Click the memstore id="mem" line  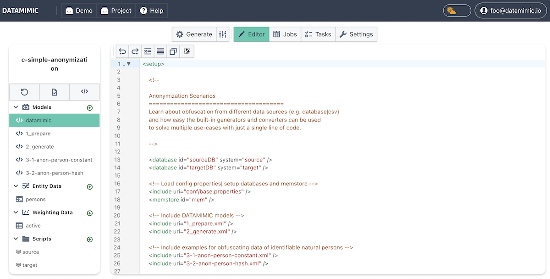coord(181,200)
